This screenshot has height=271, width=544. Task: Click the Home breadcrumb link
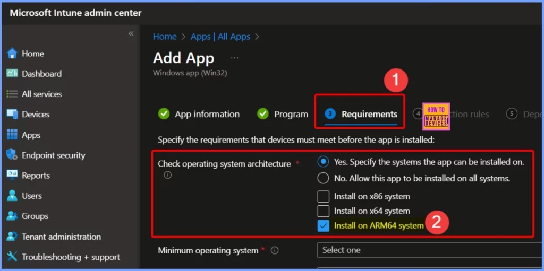tap(165, 37)
